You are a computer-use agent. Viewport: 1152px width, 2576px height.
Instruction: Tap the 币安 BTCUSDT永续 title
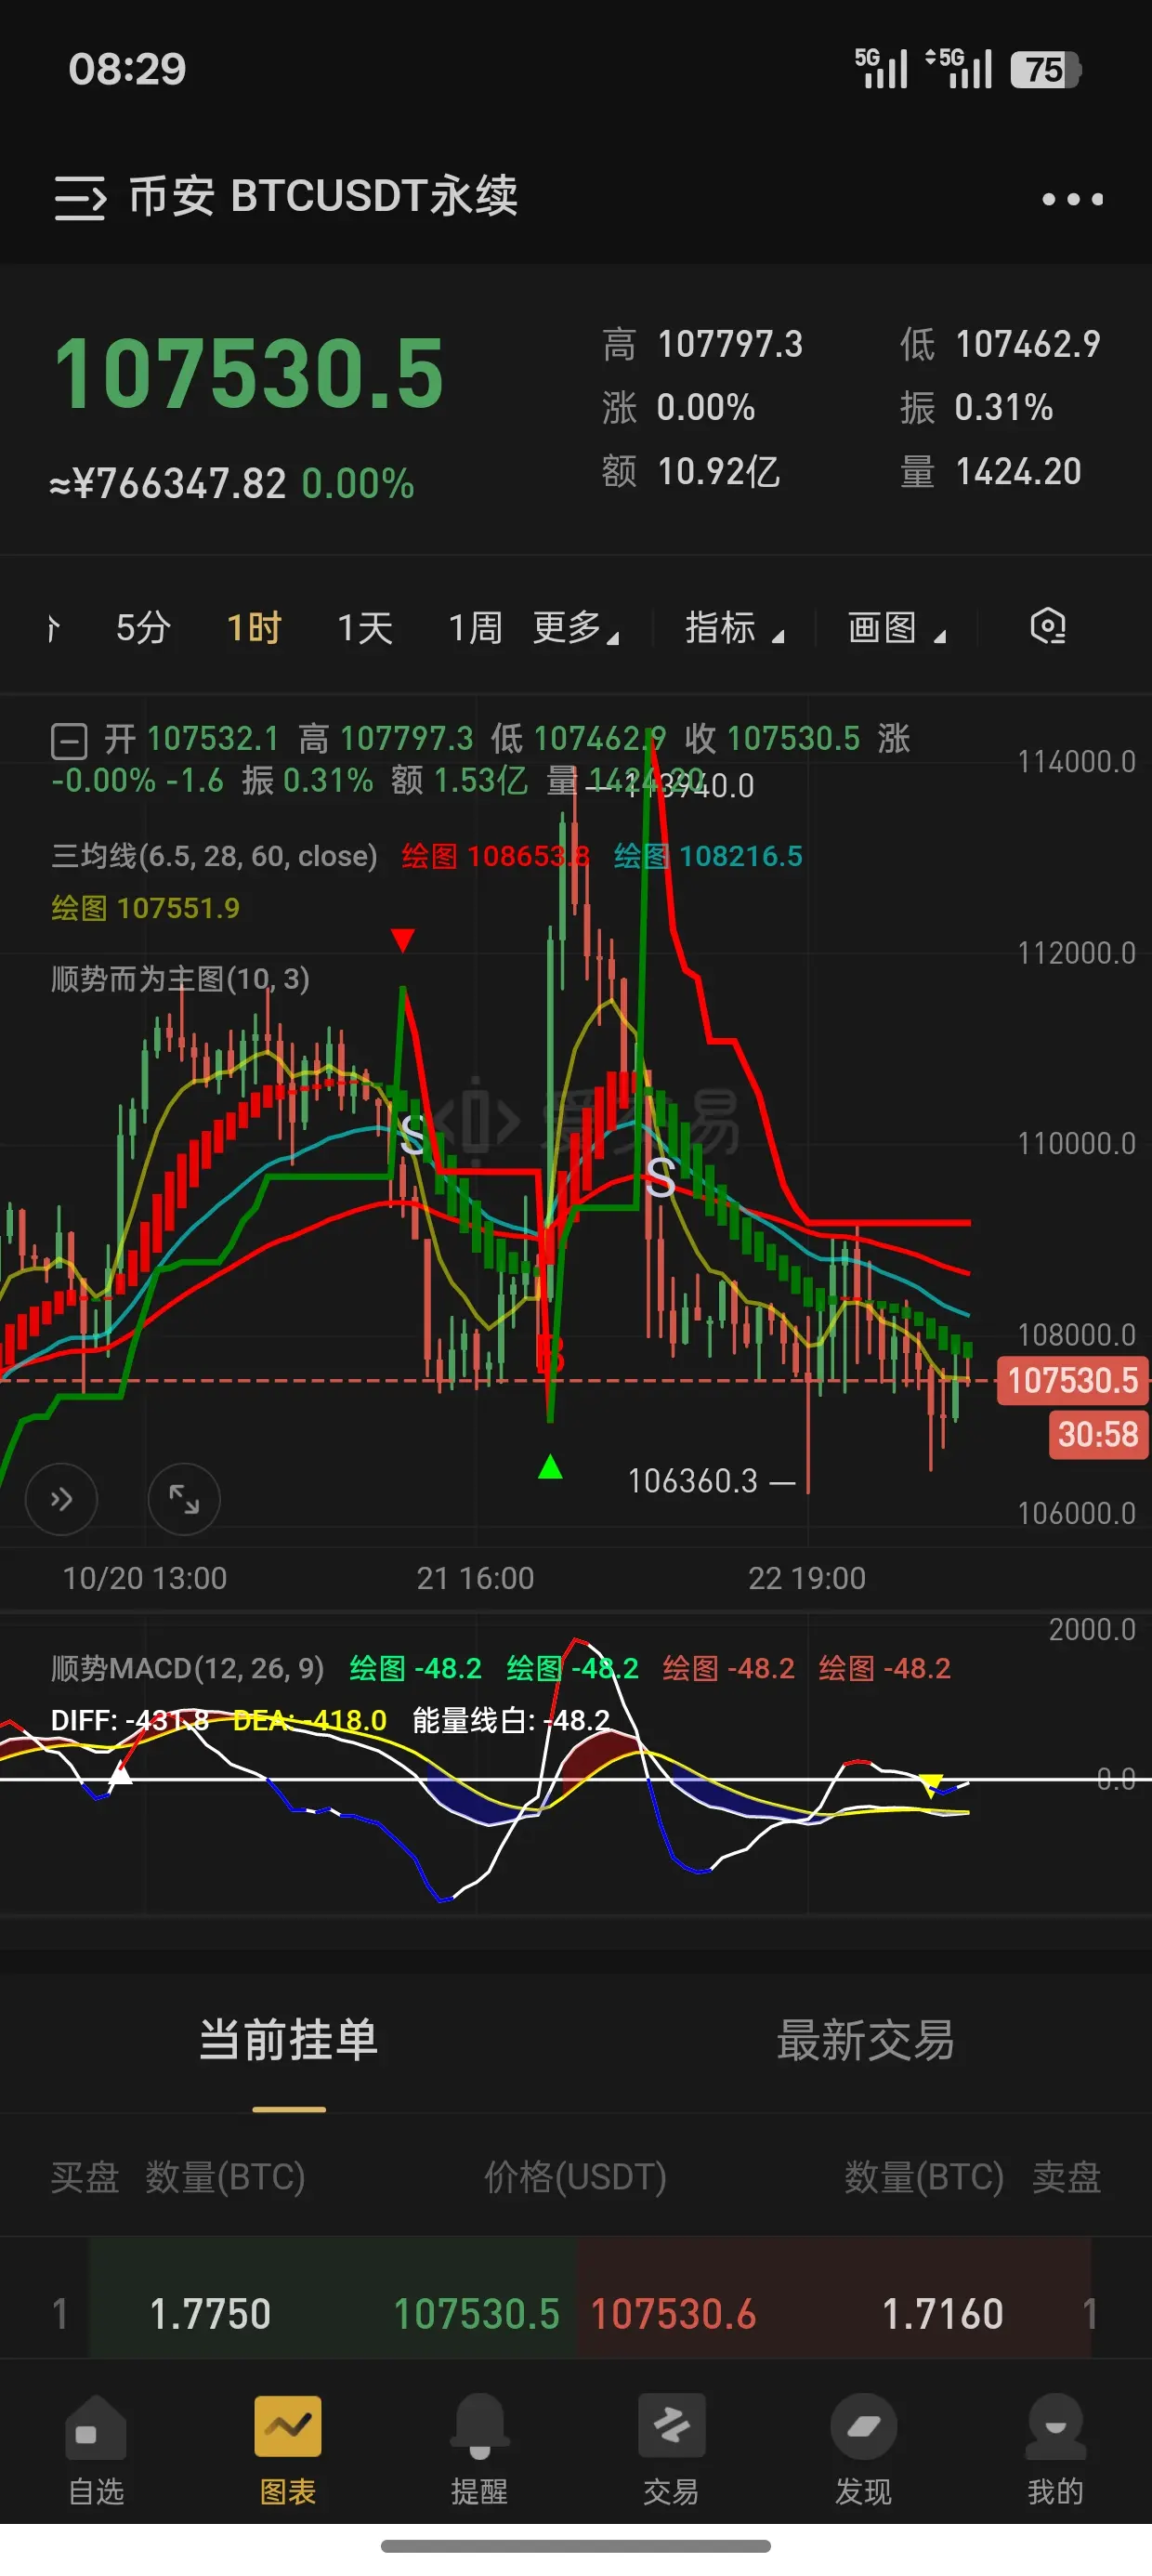click(323, 196)
